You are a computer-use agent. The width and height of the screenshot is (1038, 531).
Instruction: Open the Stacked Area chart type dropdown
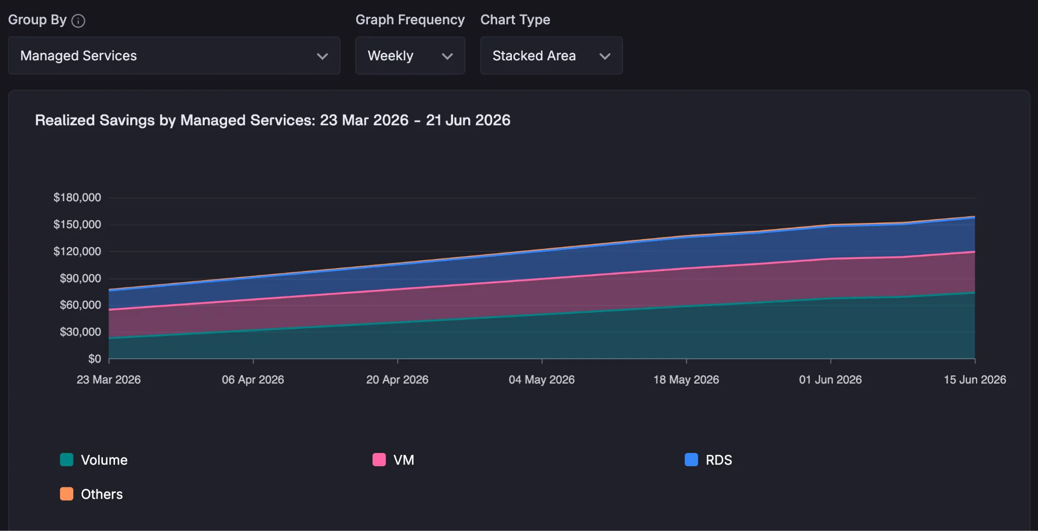click(551, 56)
